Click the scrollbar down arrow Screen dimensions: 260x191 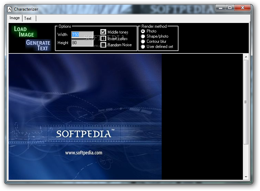(x=246, y=177)
